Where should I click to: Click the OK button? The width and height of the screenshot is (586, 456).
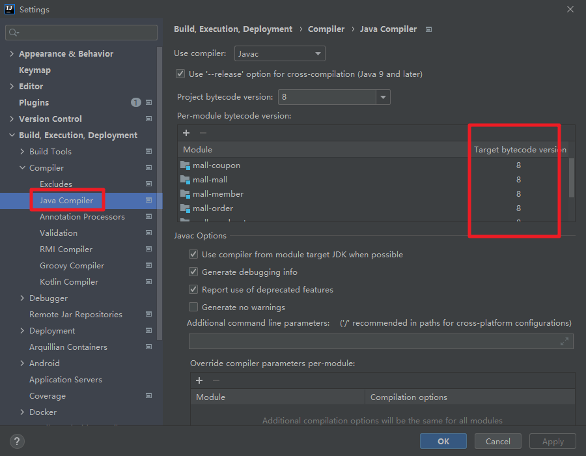pos(443,441)
